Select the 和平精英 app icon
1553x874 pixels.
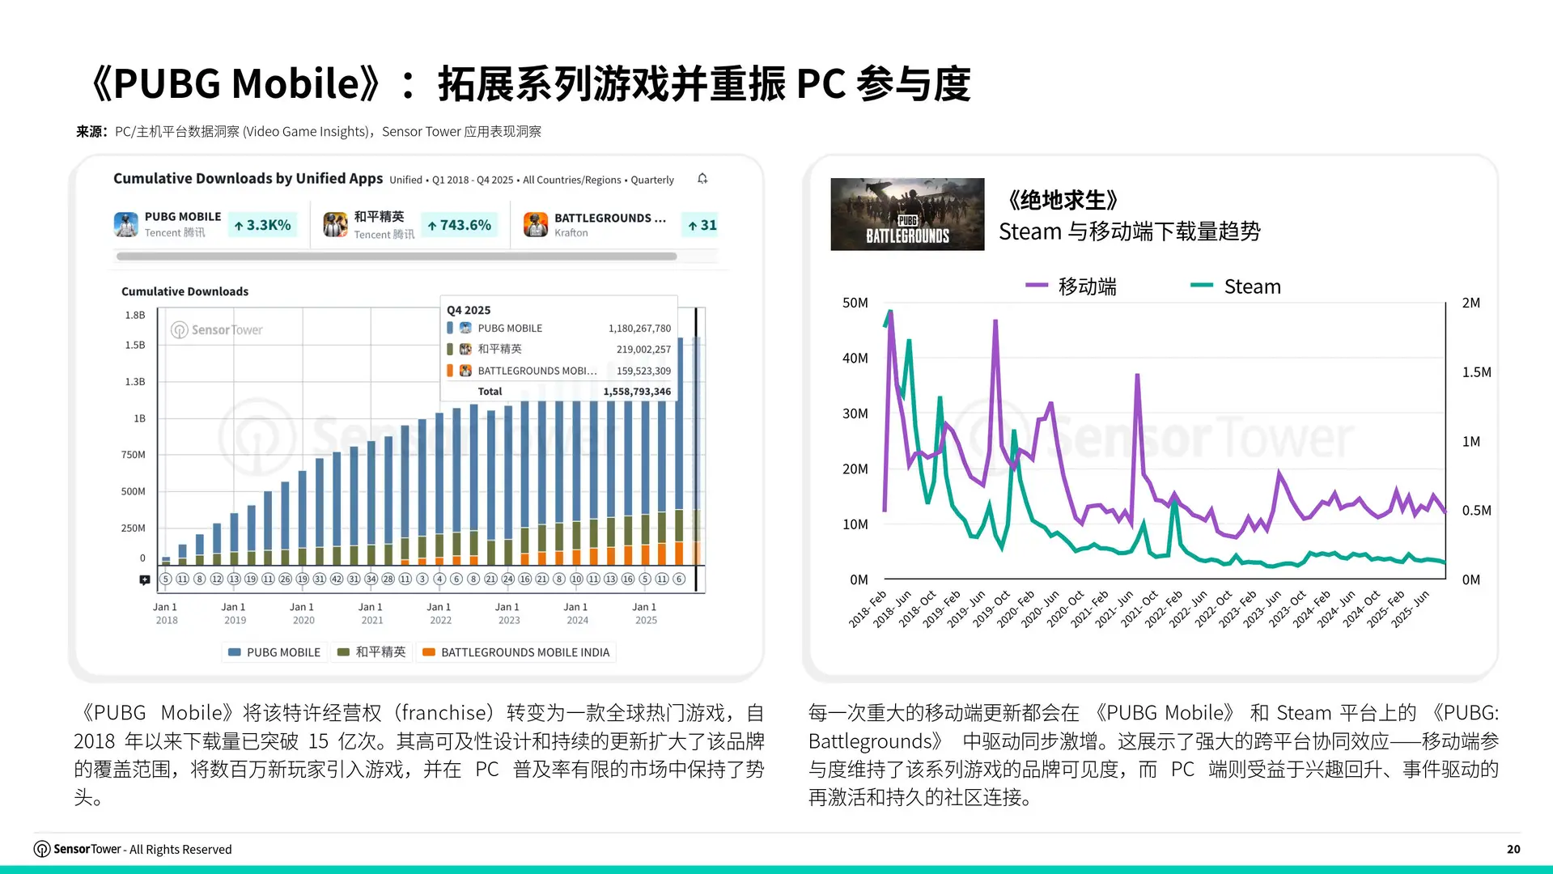click(x=335, y=224)
